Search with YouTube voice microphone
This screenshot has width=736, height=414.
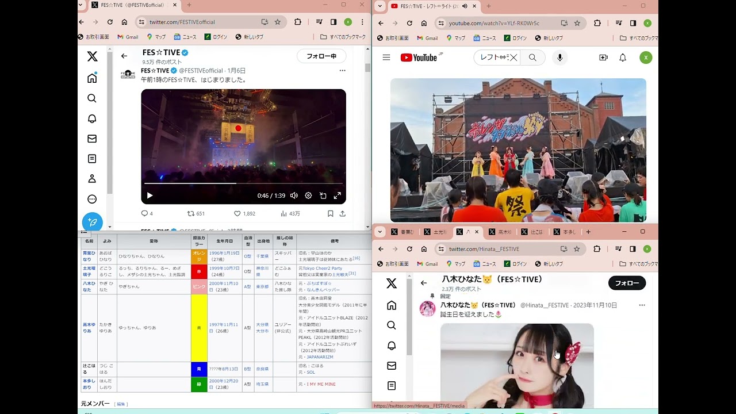click(559, 57)
